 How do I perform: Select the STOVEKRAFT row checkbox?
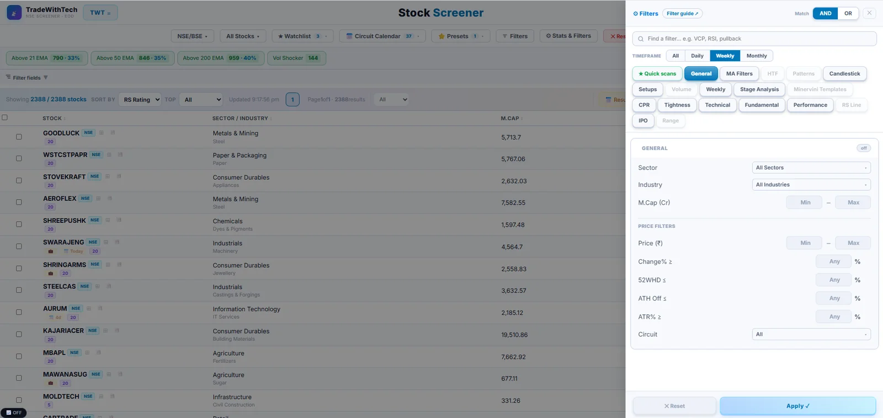[19, 180]
